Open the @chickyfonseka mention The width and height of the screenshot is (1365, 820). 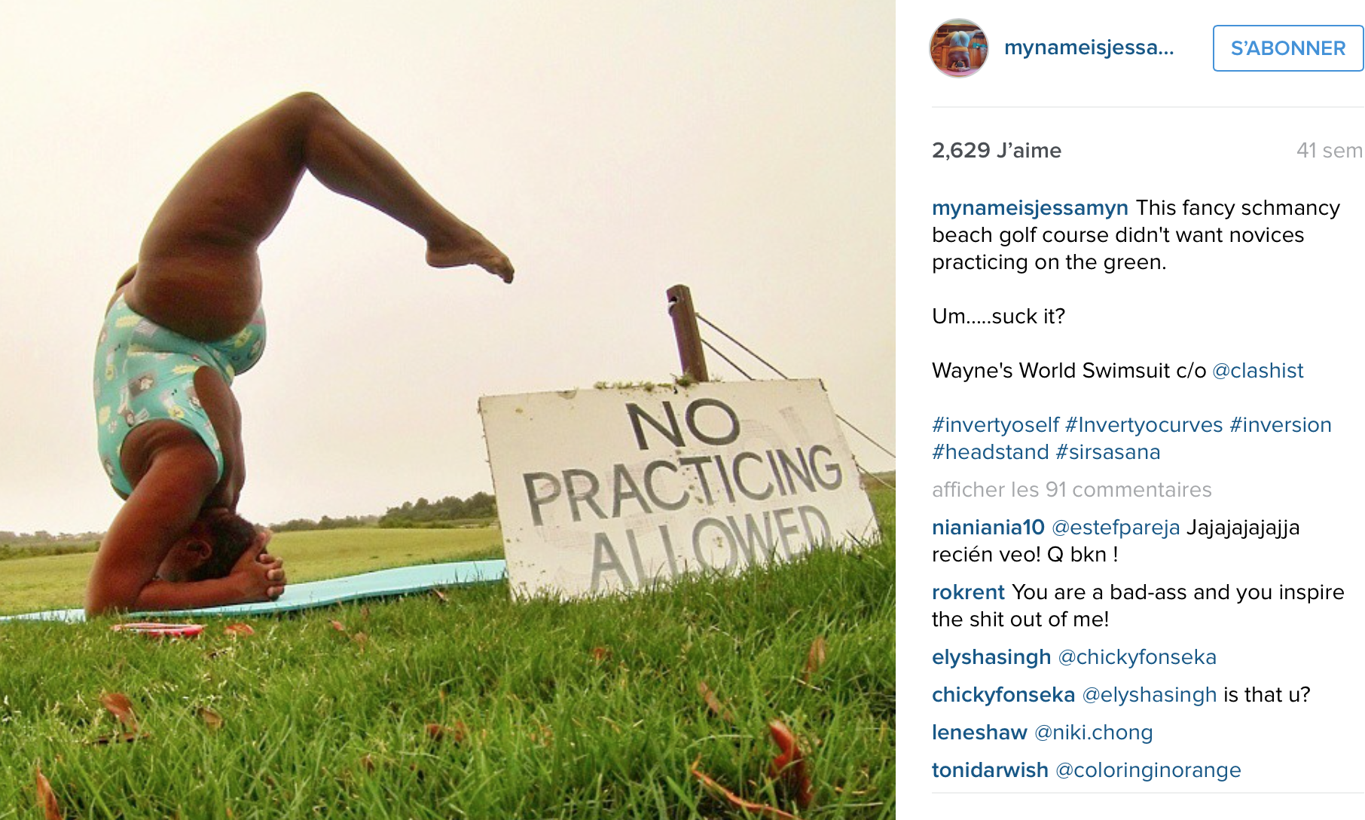1137,657
